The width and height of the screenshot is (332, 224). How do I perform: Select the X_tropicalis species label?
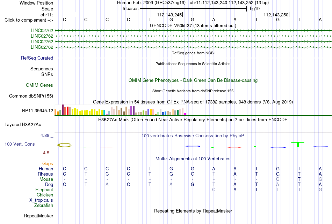[x=41, y=200]
